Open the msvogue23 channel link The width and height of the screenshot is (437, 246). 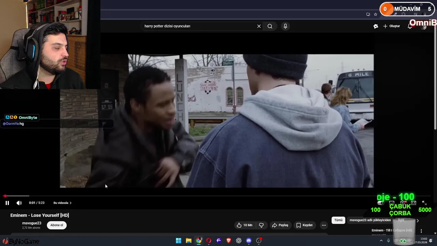(32, 223)
